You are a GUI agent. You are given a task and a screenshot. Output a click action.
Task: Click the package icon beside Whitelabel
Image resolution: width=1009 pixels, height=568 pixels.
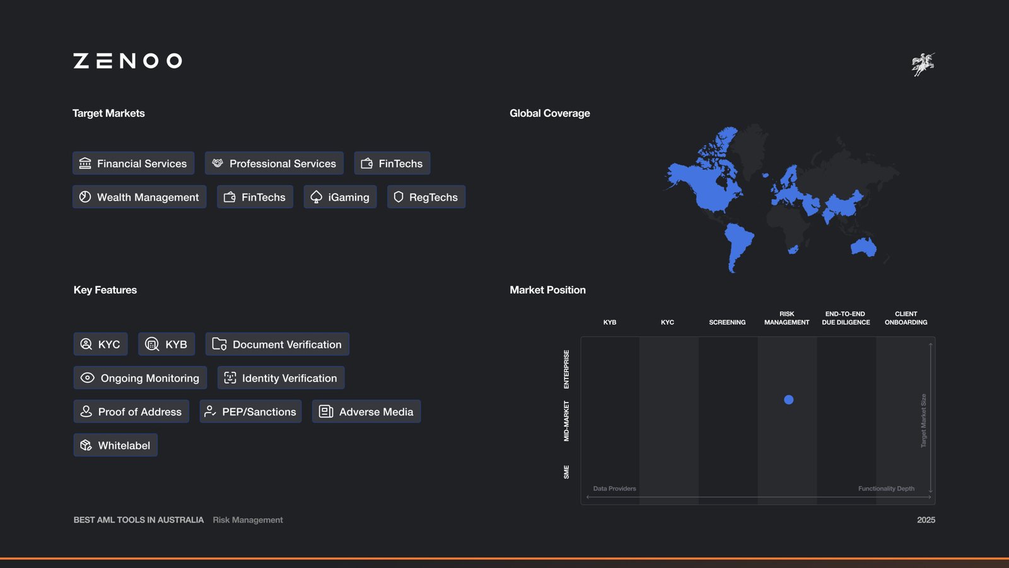(x=86, y=446)
